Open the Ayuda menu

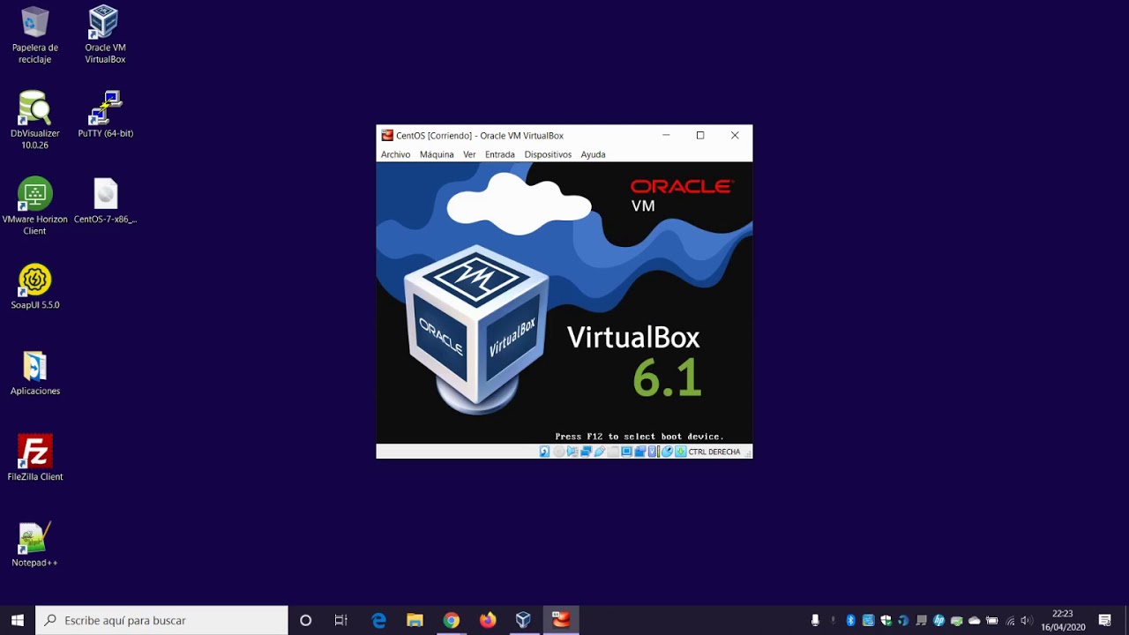tap(593, 154)
